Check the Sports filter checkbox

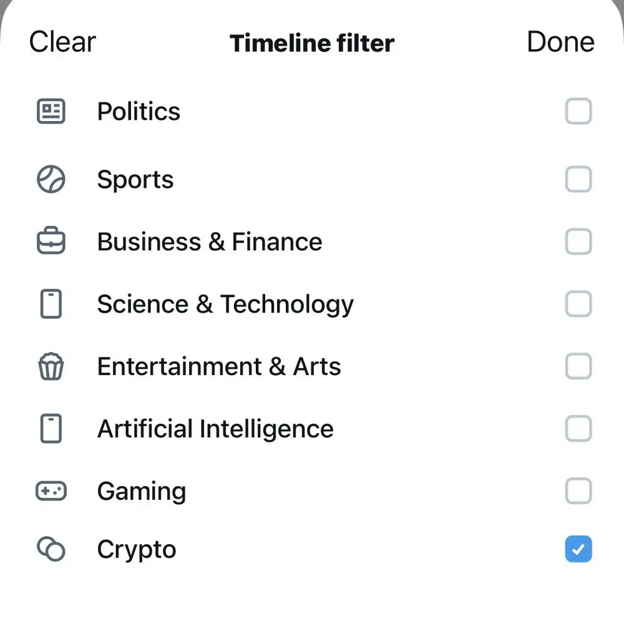point(578,180)
